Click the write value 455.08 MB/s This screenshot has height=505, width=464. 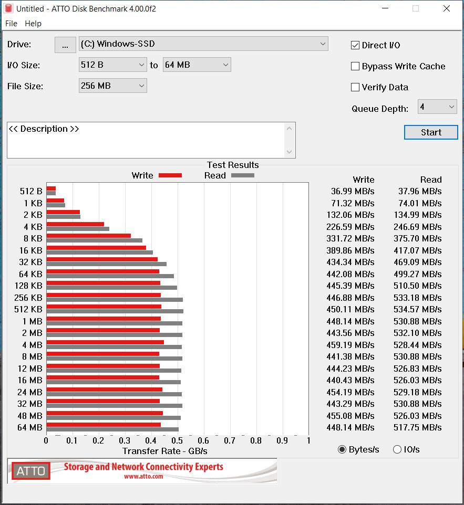click(350, 416)
